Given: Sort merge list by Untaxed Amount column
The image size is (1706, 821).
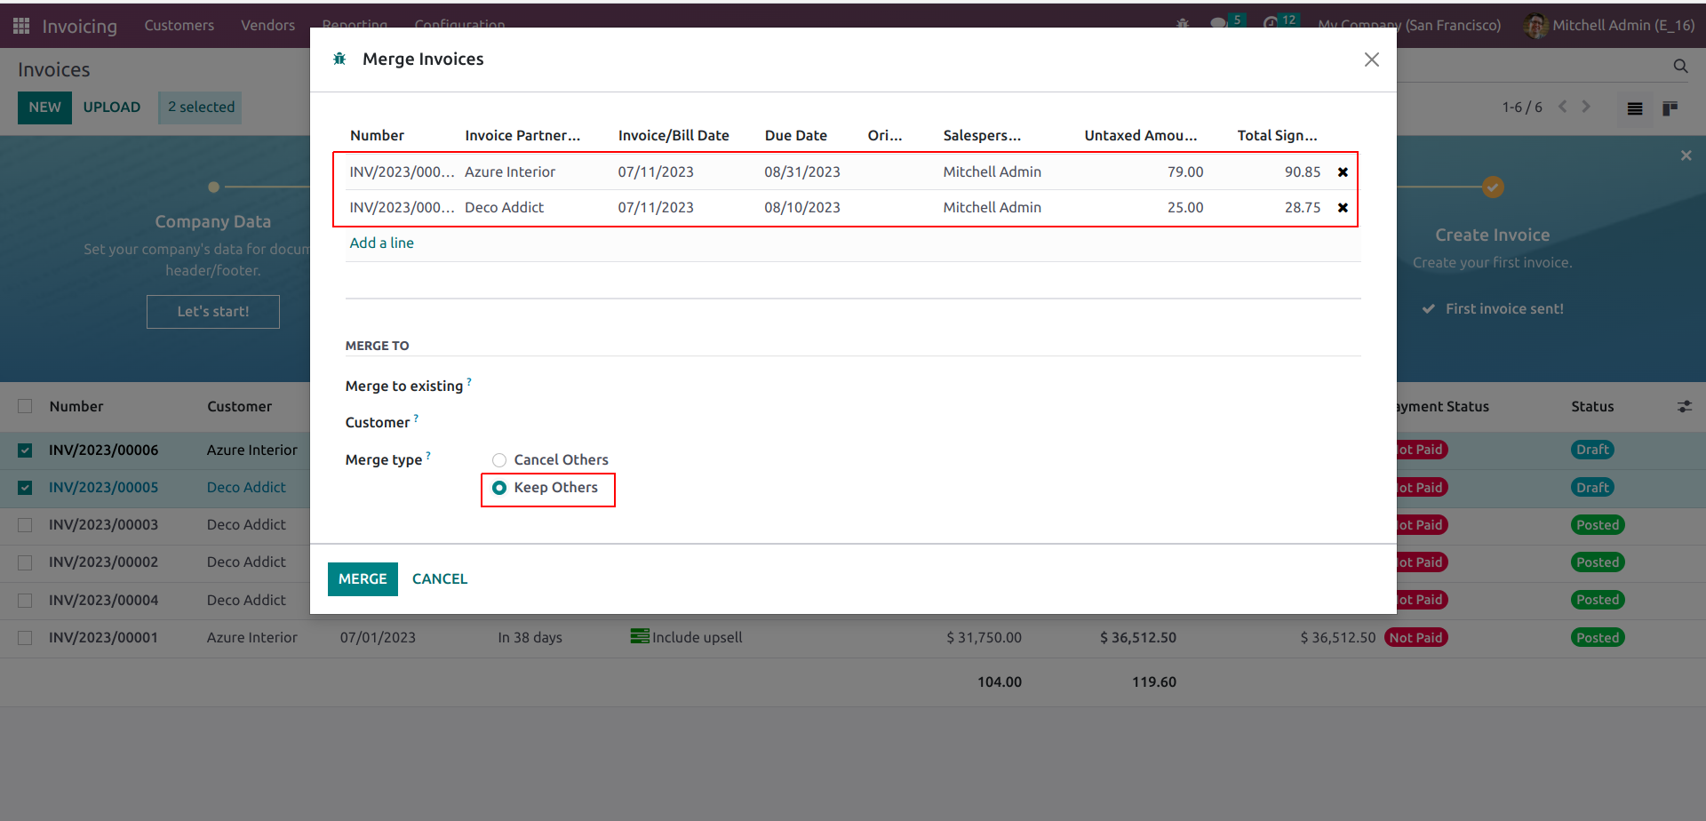Looking at the screenshot, I should click(1141, 135).
